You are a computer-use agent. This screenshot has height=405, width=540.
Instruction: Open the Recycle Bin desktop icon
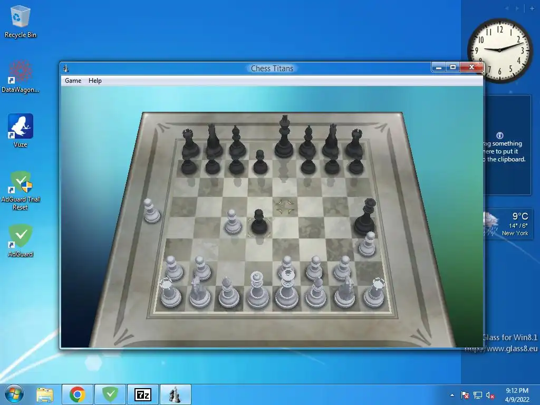point(21,22)
